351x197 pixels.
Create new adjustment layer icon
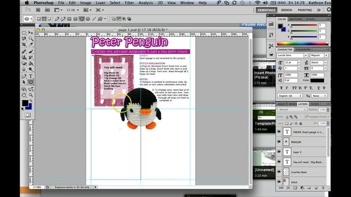coord(302,188)
